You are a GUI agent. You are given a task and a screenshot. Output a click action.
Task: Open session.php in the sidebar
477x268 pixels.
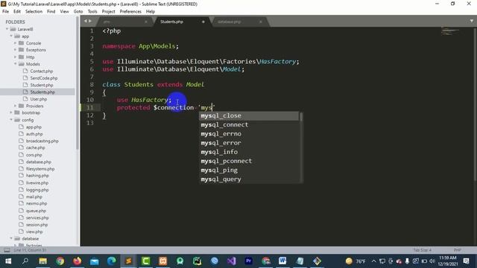[37, 225]
